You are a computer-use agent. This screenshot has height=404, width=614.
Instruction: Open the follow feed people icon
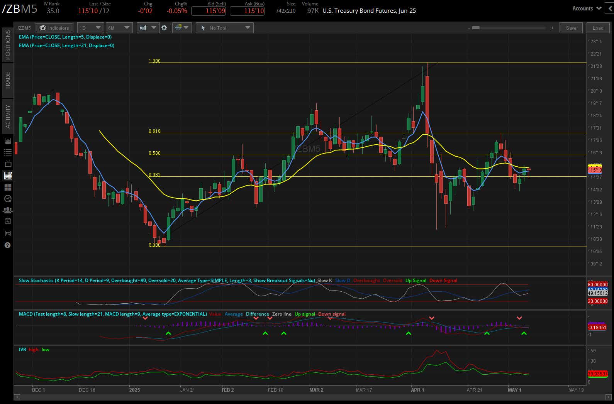7,210
